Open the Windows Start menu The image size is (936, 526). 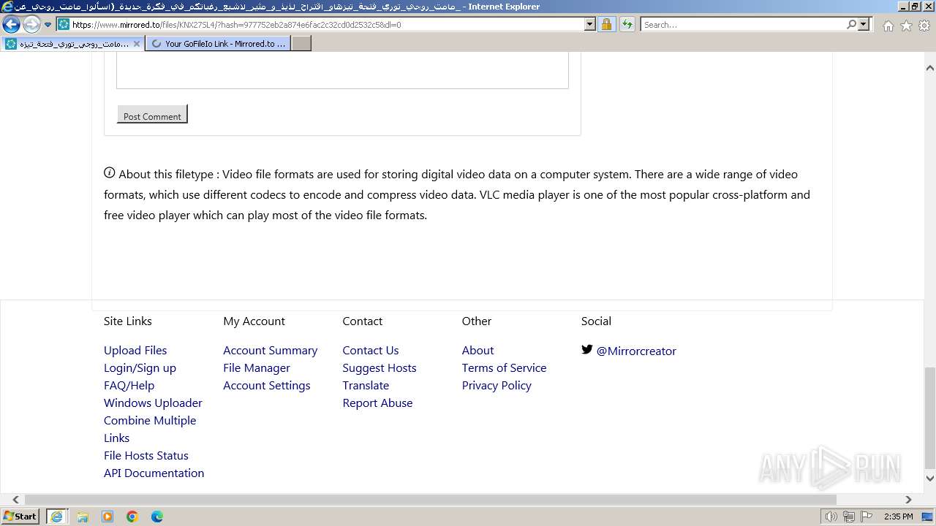coord(20,517)
